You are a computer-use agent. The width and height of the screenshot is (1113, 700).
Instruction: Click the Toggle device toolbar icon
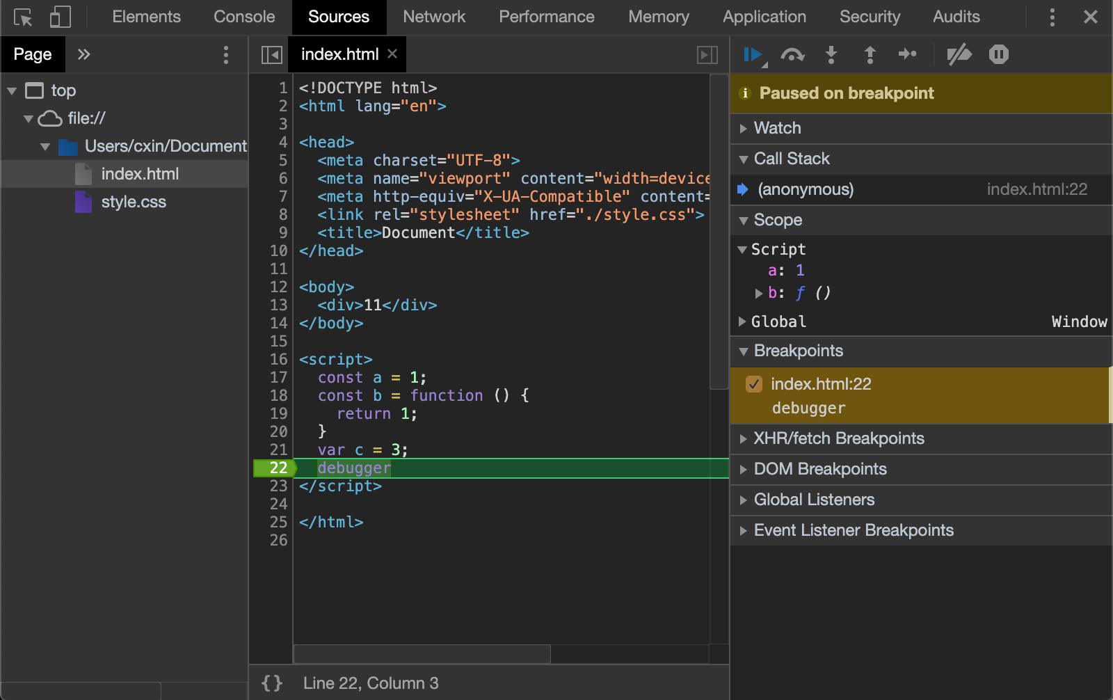[x=60, y=17]
